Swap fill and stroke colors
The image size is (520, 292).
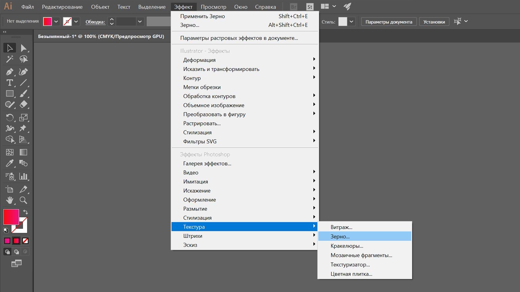tap(26, 212)
